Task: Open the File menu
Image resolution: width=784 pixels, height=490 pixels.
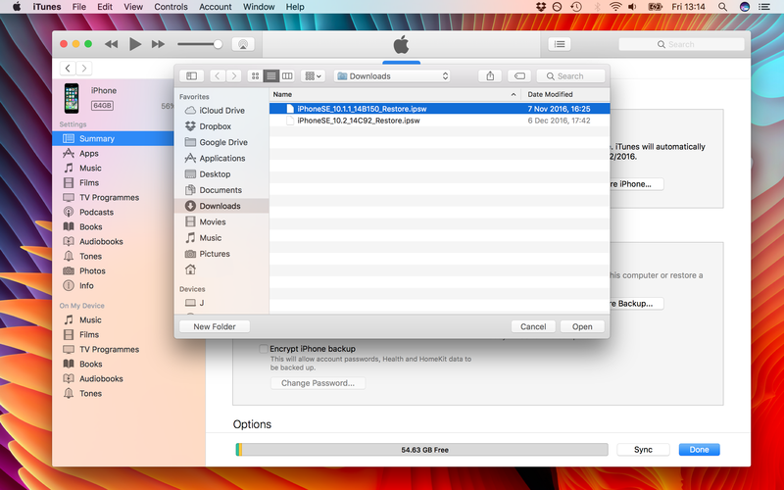Action: tap(79, 7)
